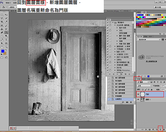Select the Rectangle shape tool
Image resolution: width=166 pixels, height=132 pixels.
(6, 43)
